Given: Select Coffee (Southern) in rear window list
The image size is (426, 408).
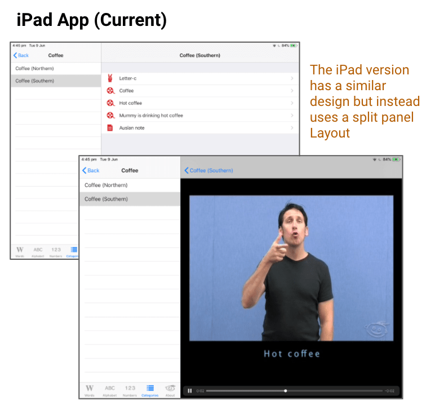Looking at the screenshot, I should (x=56, y=81).
